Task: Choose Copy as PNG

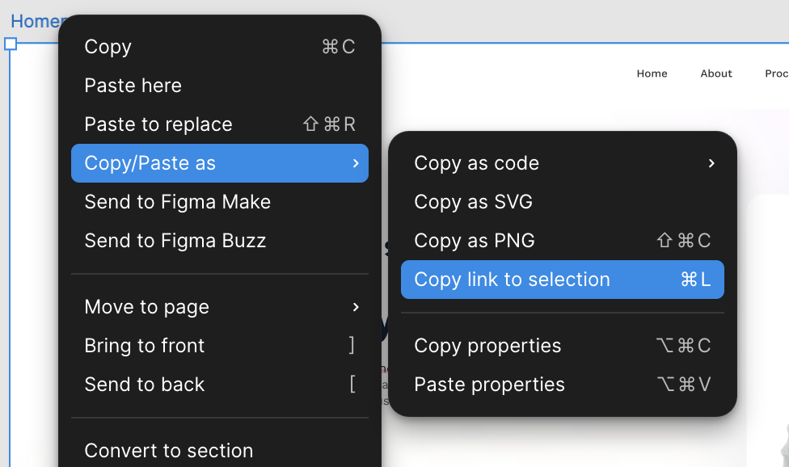Action: tap(475, 241)
